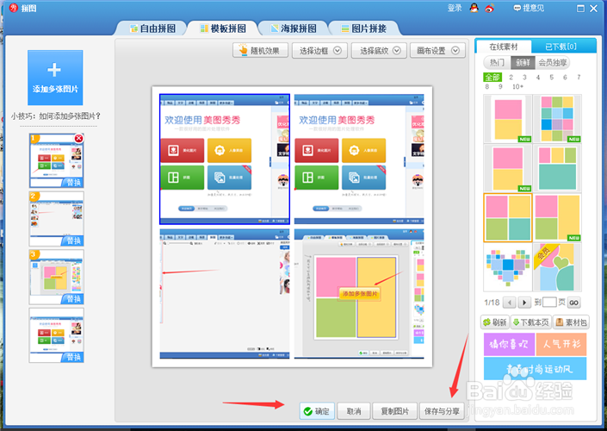
Task: Click the QQ penguin login icon
Action: (x=474, y=8)
